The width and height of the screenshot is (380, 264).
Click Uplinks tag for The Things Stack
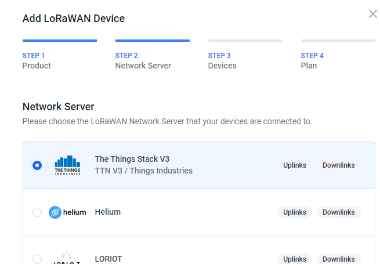(295, 165)
